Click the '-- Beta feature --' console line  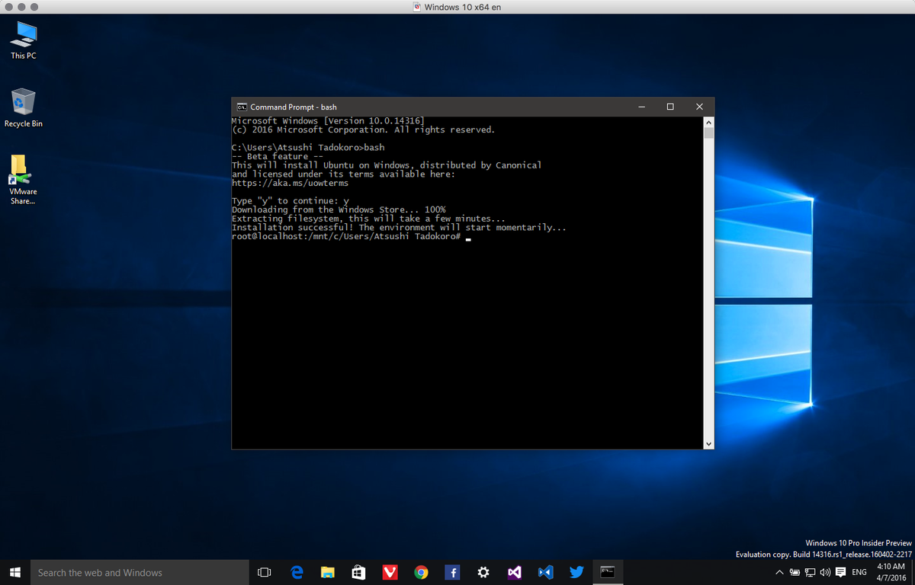pyautogui.click(x=278, y=157)
